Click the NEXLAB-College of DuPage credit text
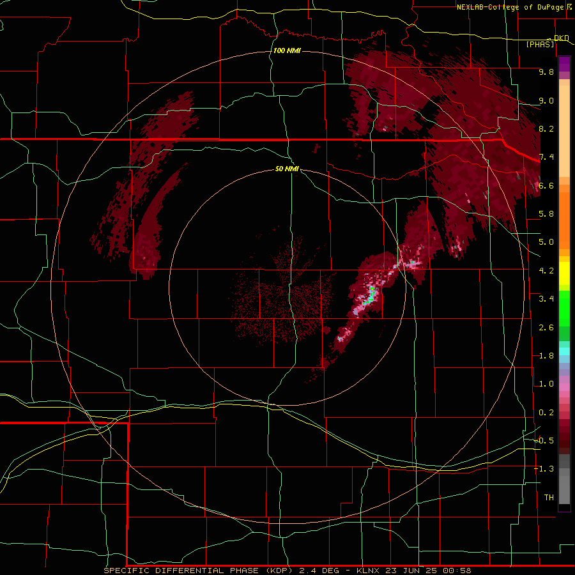 click(x=510, y=7)
